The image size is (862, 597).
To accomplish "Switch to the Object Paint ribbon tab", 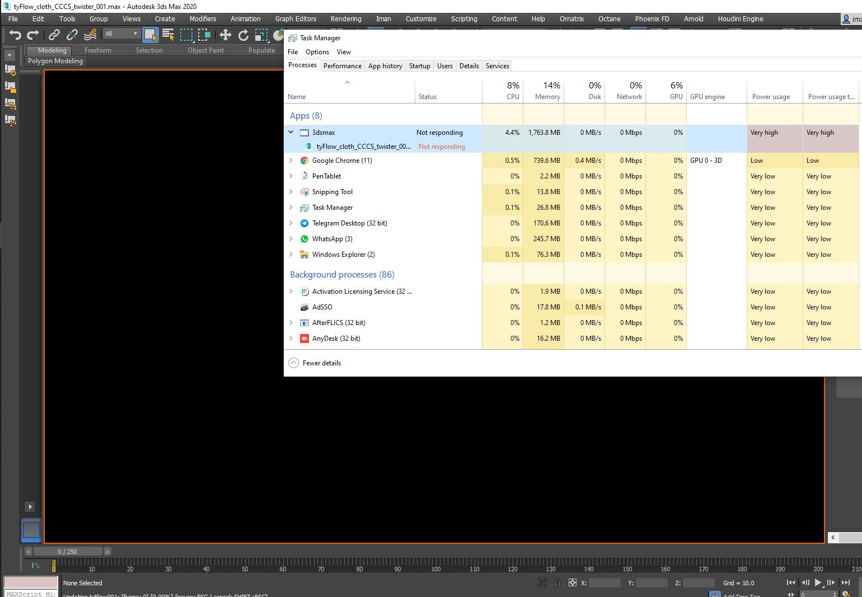I will point(205,50).
